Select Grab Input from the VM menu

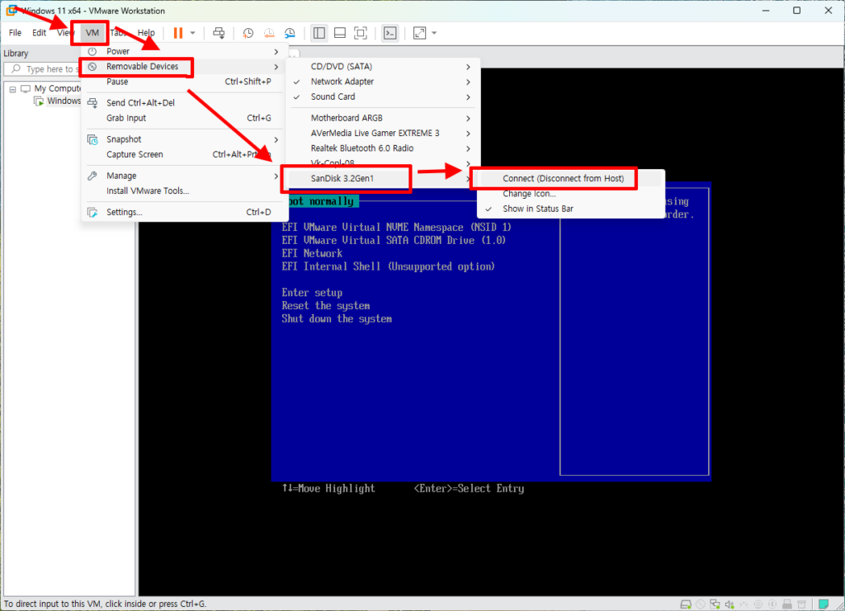[182, 118]
